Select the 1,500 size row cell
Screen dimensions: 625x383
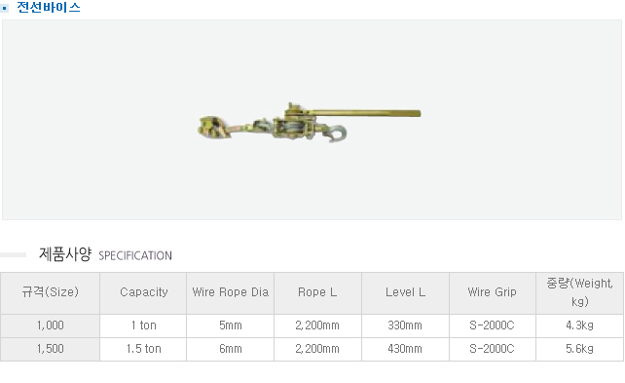[x=51, y=349]
